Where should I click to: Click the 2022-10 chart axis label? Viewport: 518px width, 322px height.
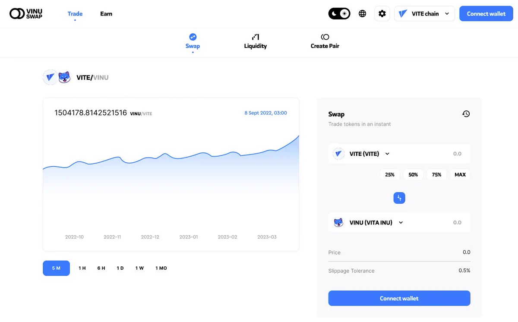74,237
